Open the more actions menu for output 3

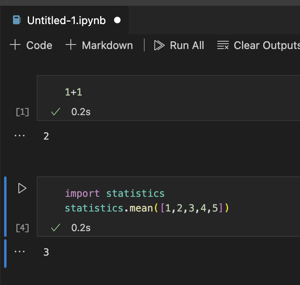pyautogui.click(x=20, y=252)
